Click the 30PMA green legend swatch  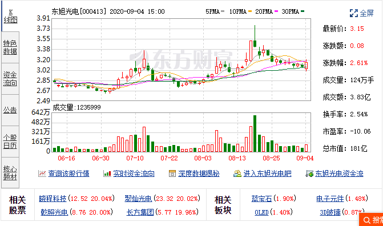point(303,11)
